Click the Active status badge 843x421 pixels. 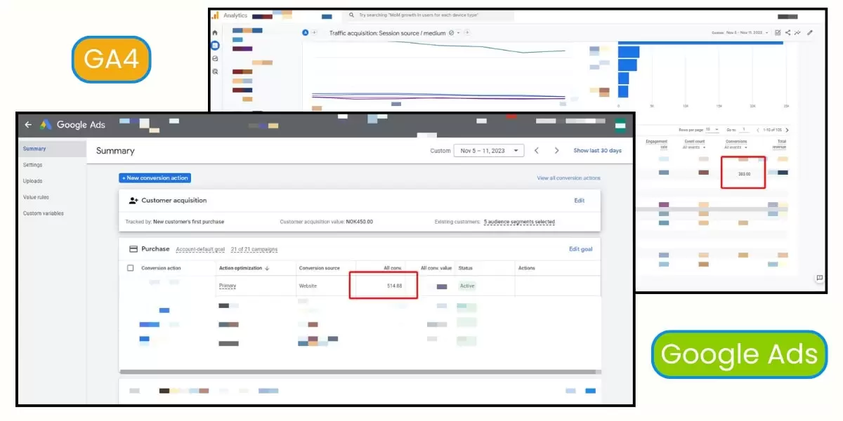pyautogui.click(x=467, y=286)
